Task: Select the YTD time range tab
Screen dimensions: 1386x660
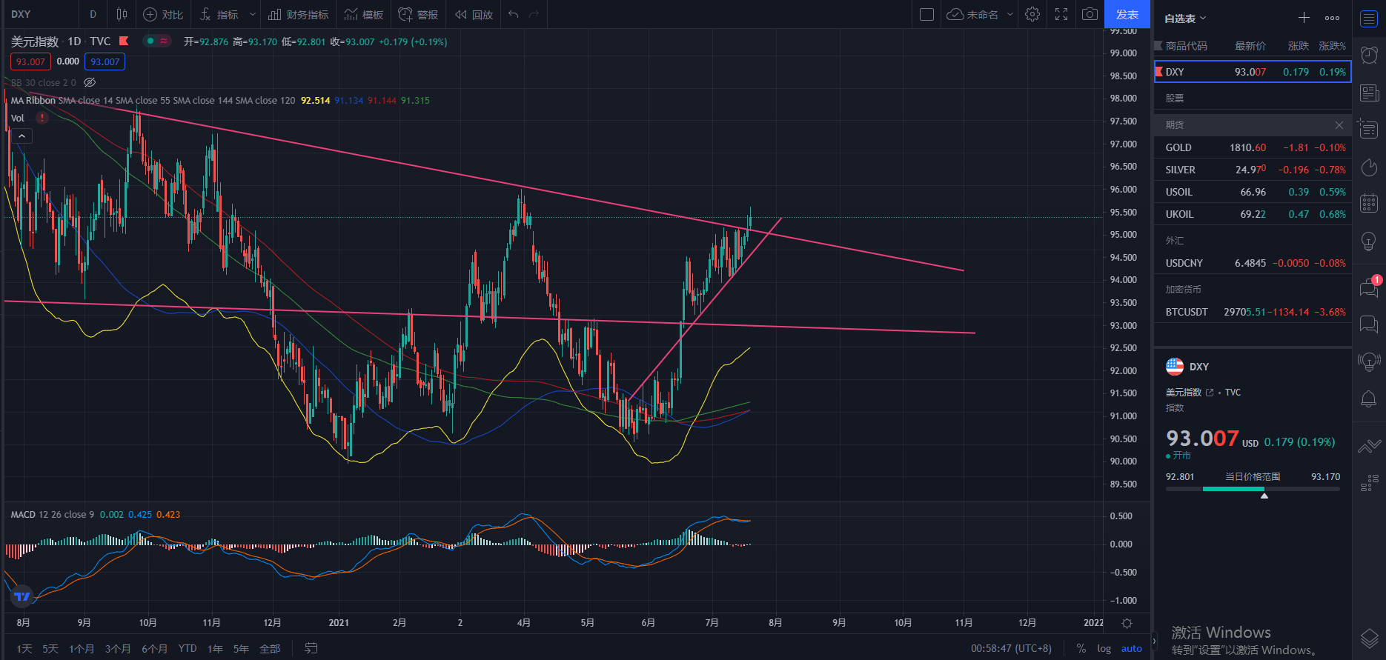Action: click(188, 648)
